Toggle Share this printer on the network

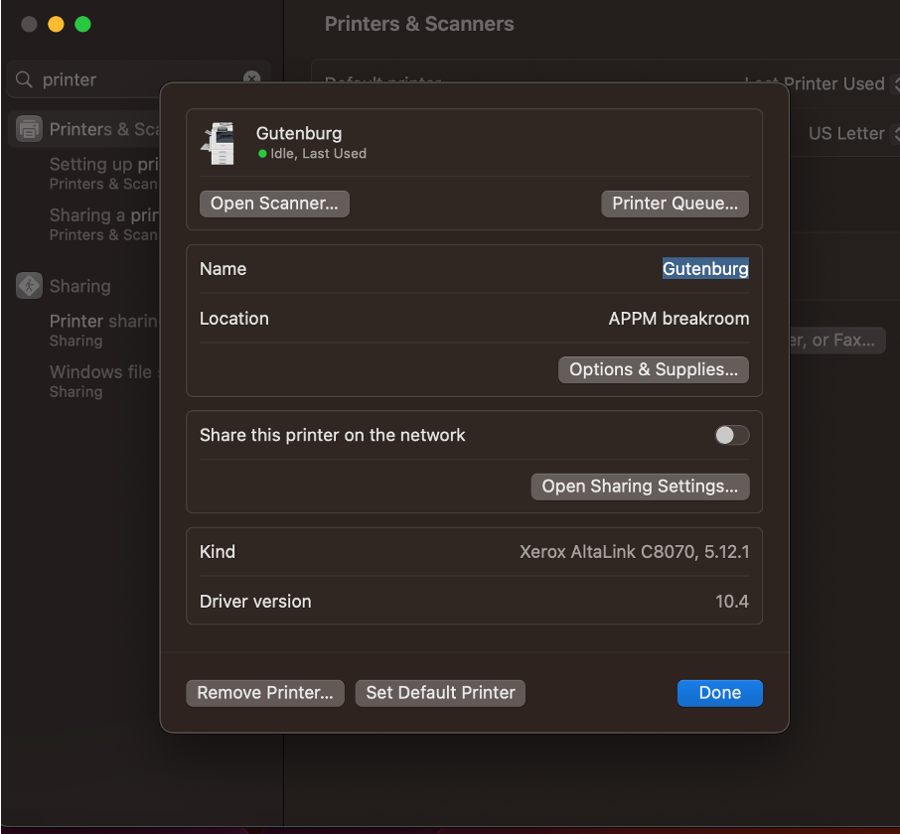click(732, 435)
